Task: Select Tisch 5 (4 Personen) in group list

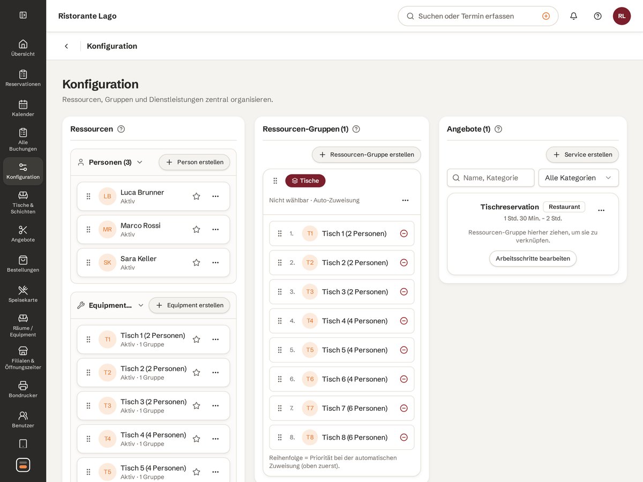Action: coord(342,350)
